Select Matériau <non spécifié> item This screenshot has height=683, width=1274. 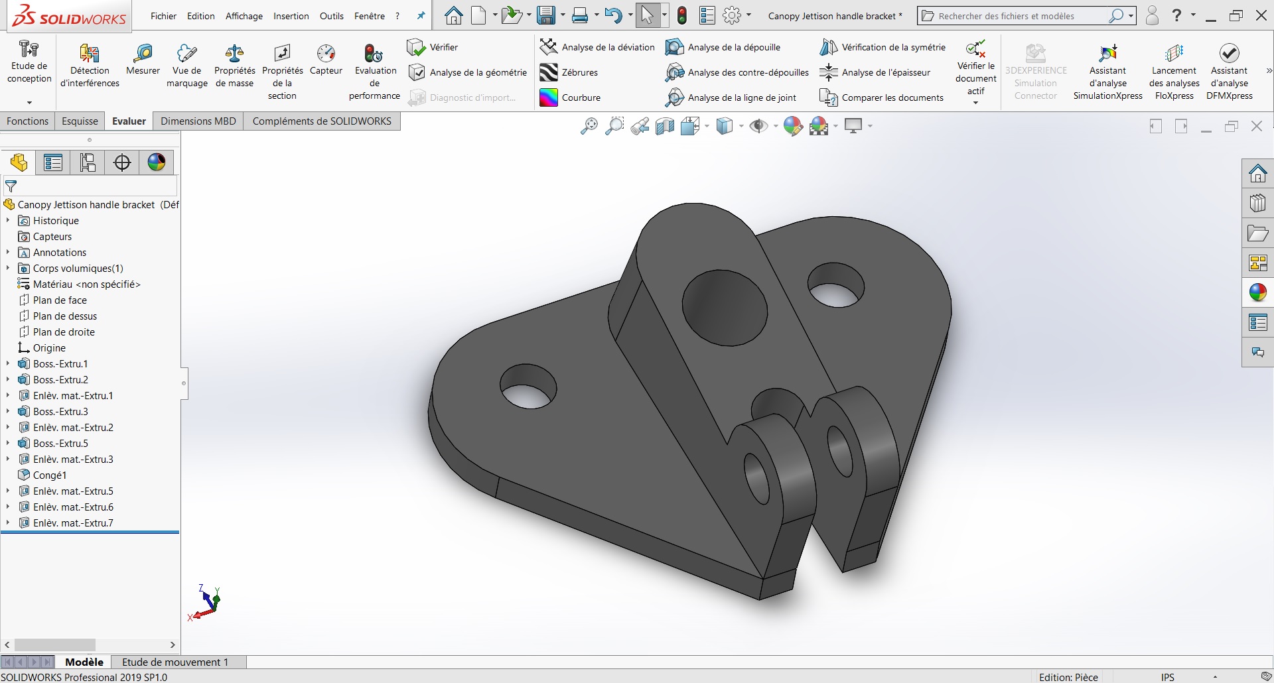[x=79, y=284]
